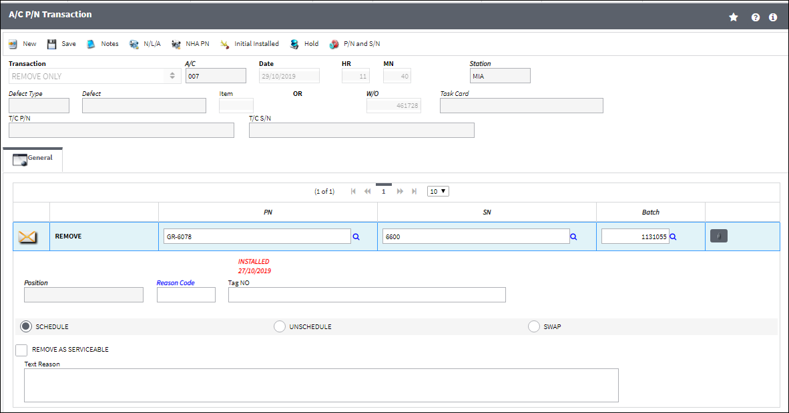The height and width of the screenshot is (413, 789).
Task: Click the SN column header
Action: 487,212
